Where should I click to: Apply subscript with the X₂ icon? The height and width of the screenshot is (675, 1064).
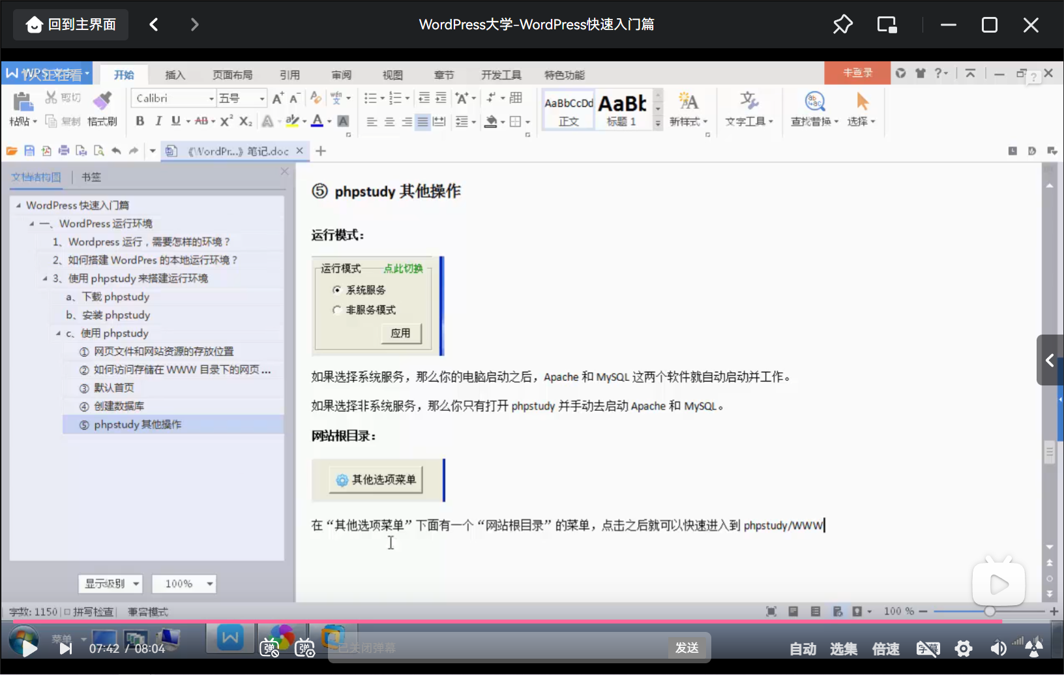(245, 121)
